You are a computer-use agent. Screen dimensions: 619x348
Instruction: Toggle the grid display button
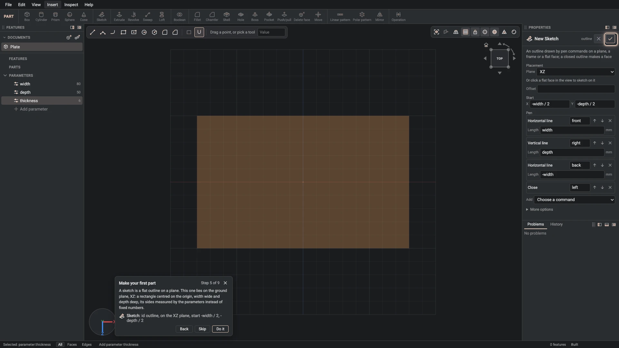pos(466,32)
